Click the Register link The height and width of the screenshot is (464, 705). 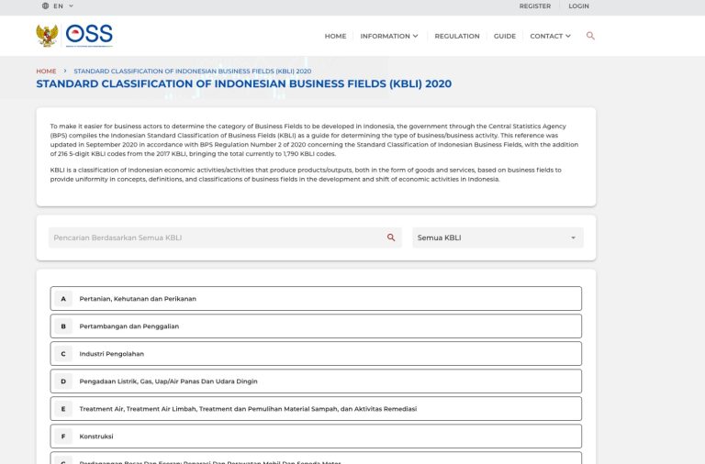point(534,6)
